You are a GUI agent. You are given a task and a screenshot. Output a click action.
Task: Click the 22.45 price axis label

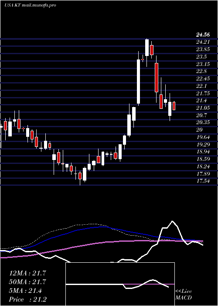[203, 79]
